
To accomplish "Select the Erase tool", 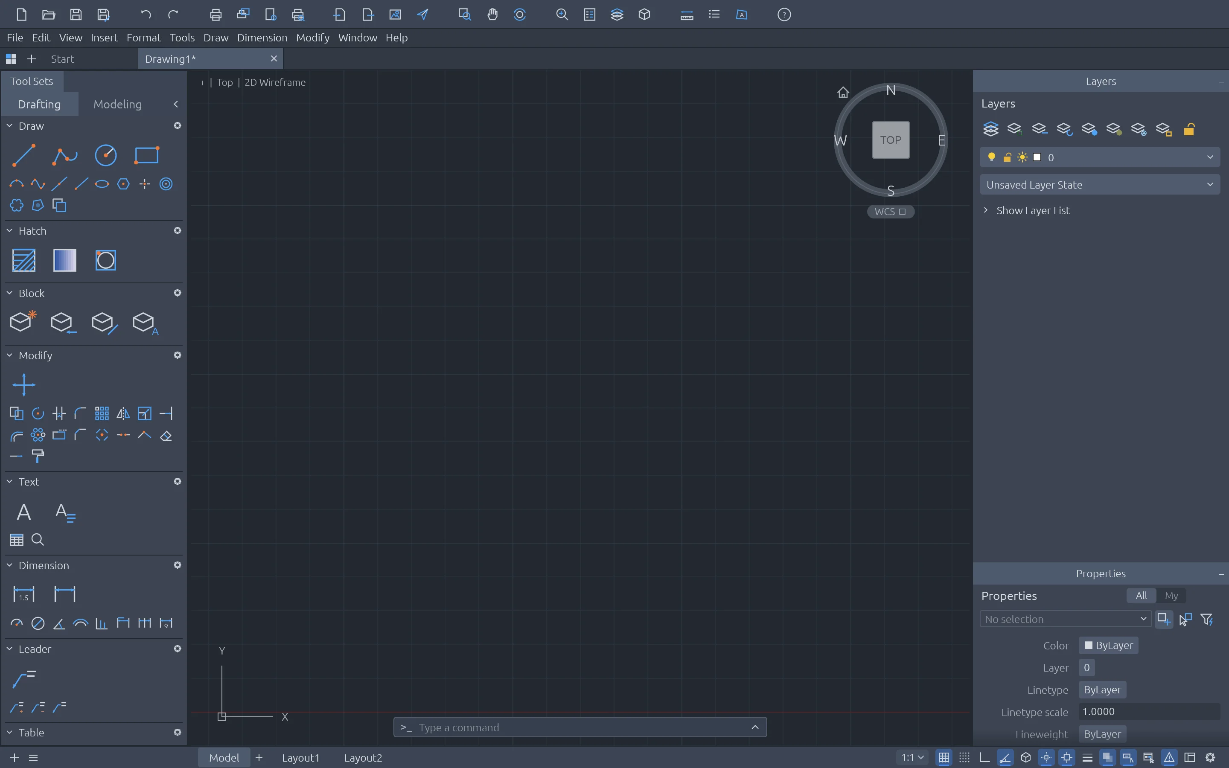I will point(166,435).
